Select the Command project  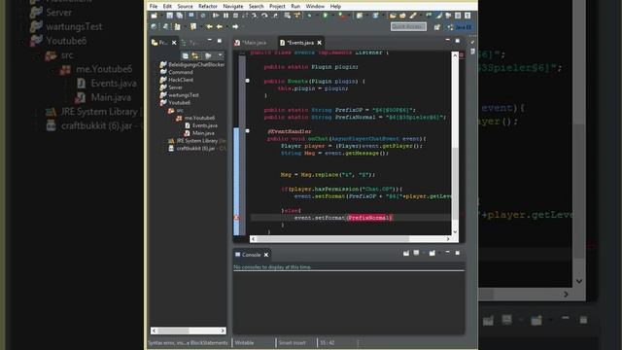coord(177,72)
